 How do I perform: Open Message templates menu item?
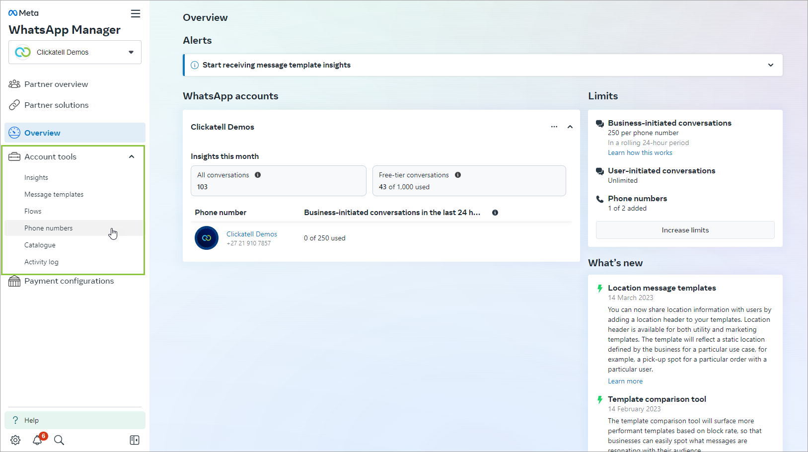54,194
